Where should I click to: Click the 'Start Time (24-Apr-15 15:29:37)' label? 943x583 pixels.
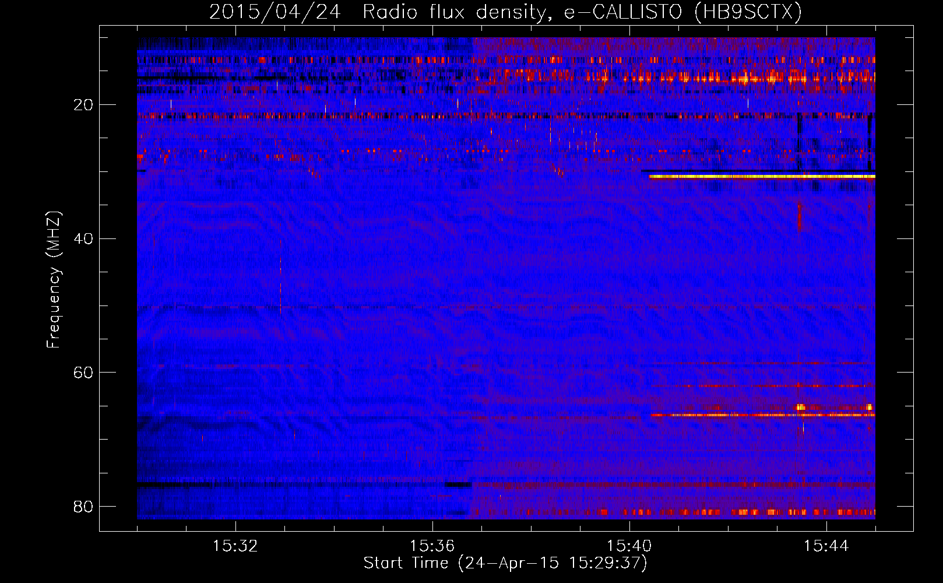pos(505,563)
